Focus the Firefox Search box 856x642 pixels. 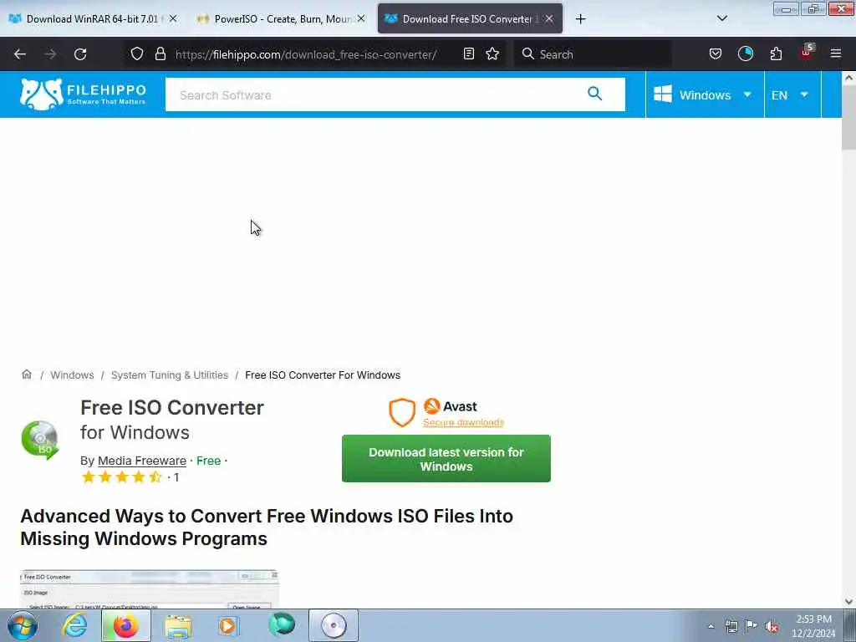(593, 54)
